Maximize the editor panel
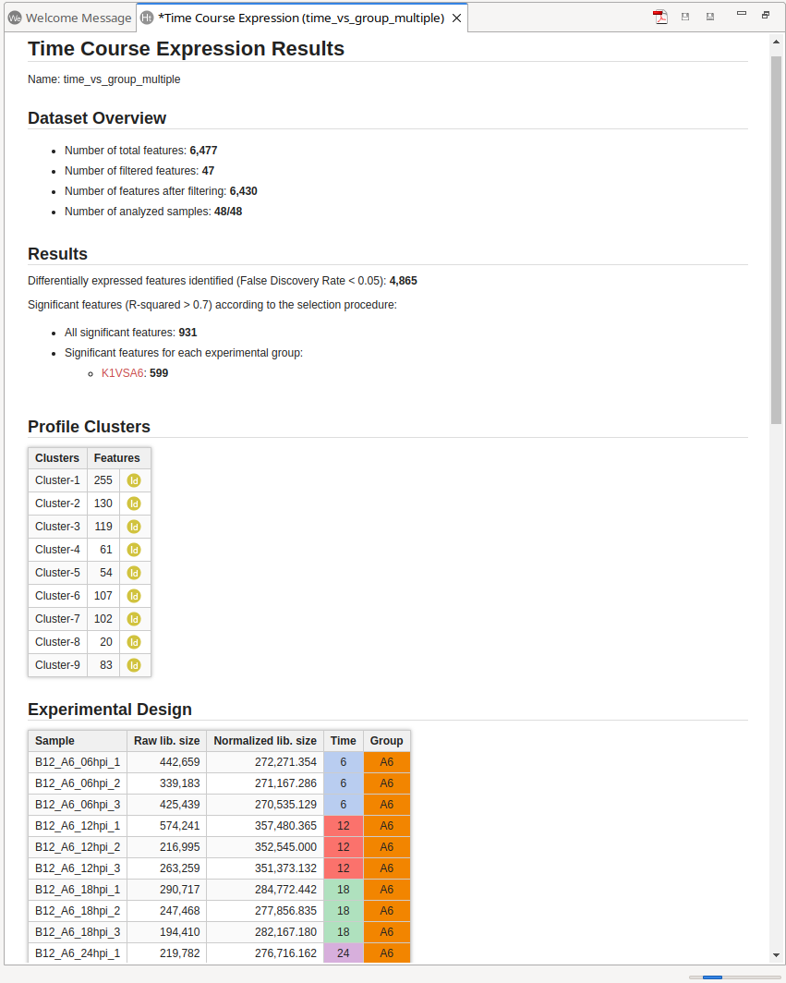 766,15
